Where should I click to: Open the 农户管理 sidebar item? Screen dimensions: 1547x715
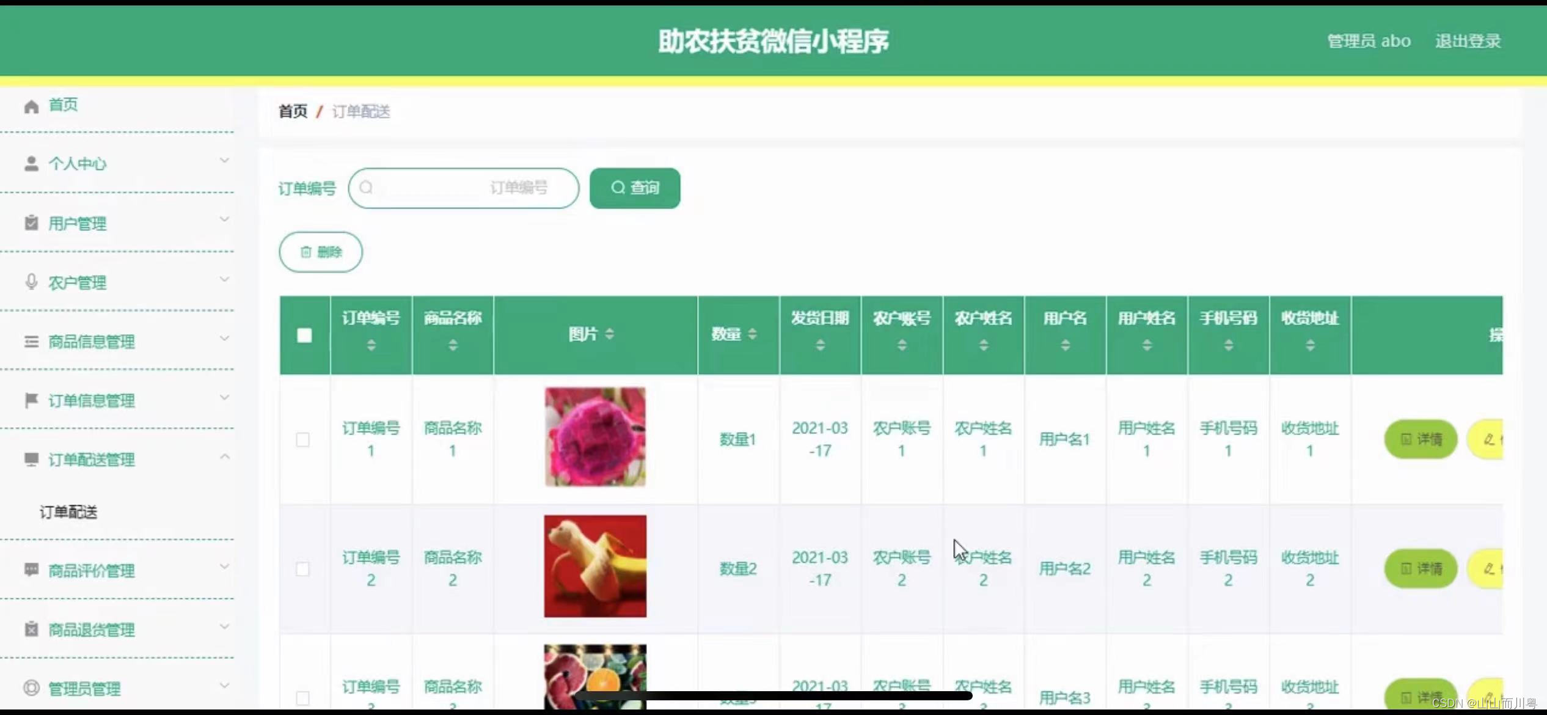(x=78, y=283)
